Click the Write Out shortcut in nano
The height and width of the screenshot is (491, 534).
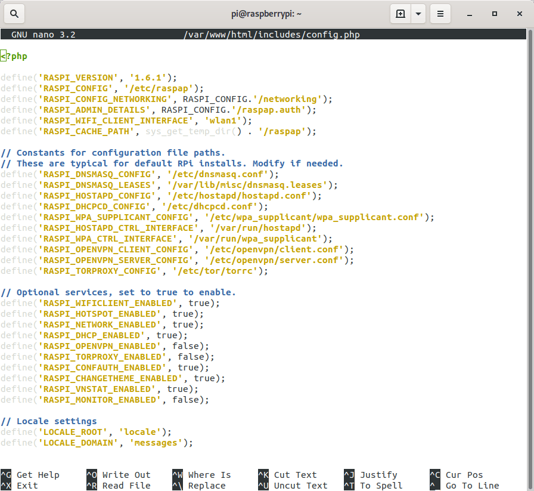126,475
